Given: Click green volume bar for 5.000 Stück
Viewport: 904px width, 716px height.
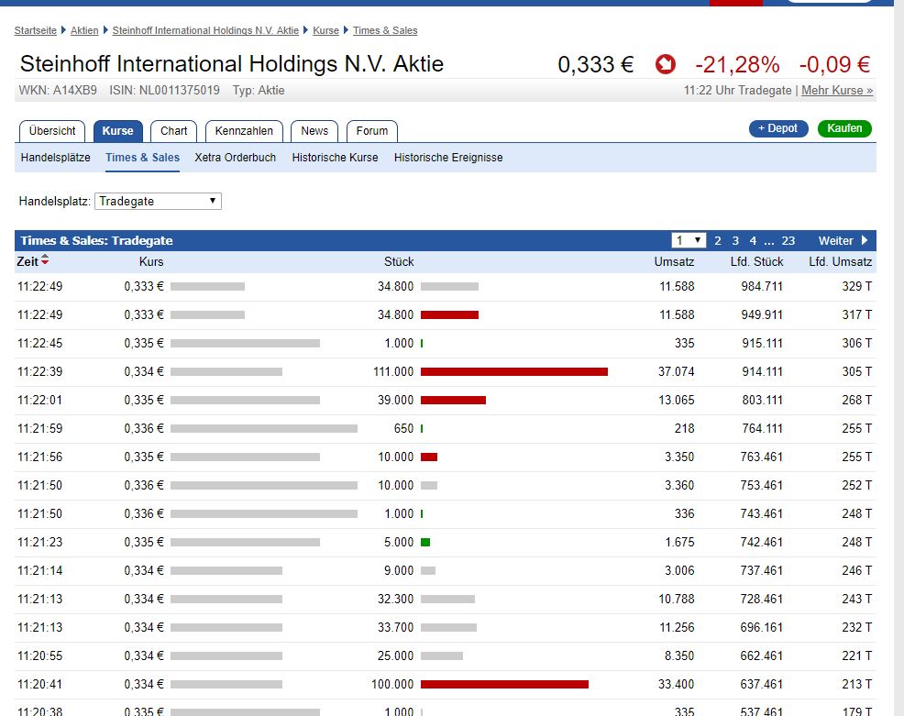Looking at the screenshot, I should 425,542.
